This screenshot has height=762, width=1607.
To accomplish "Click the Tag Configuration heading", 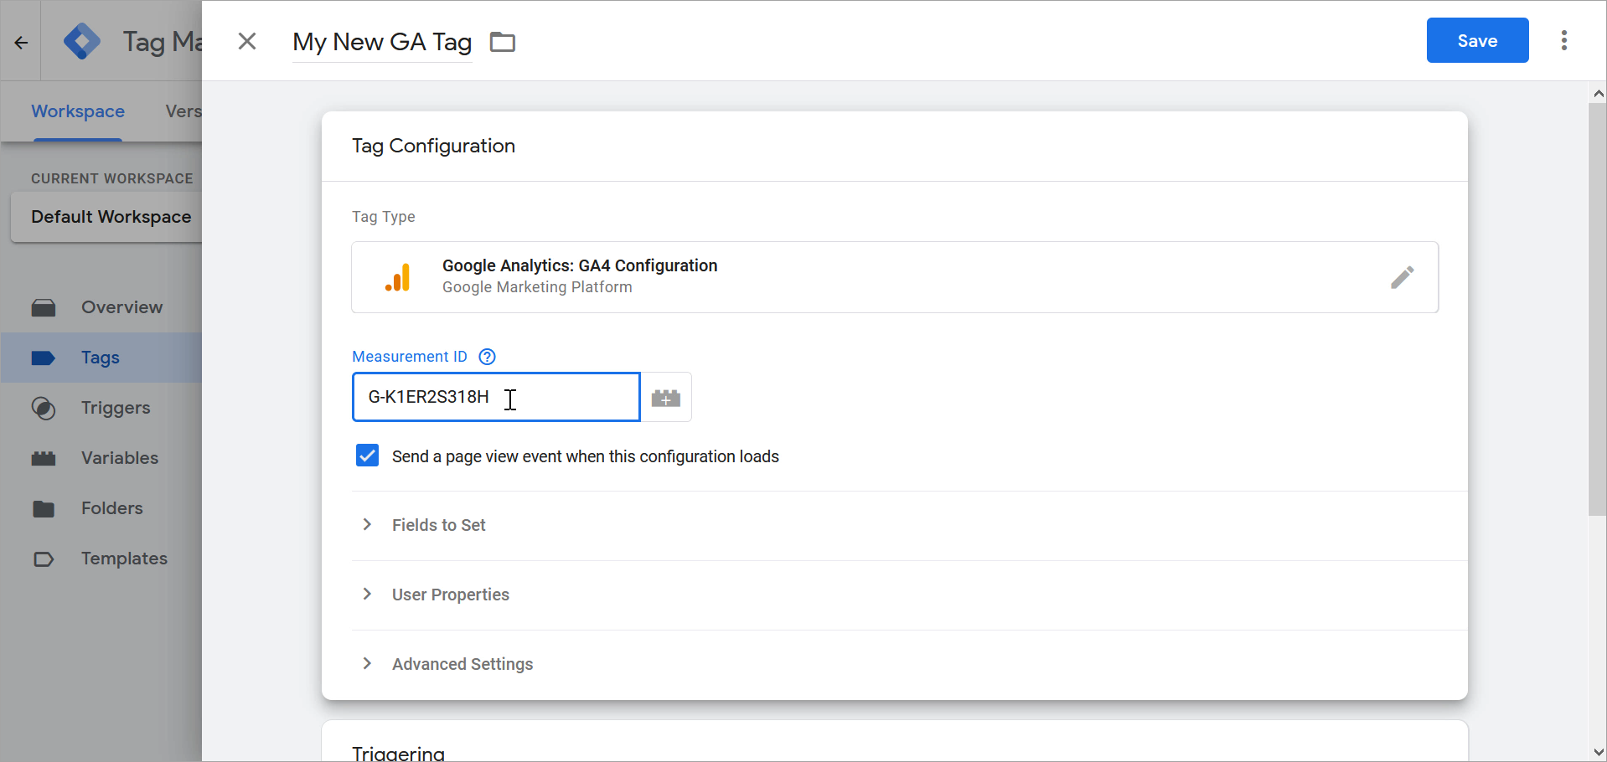I will [433, 146].
